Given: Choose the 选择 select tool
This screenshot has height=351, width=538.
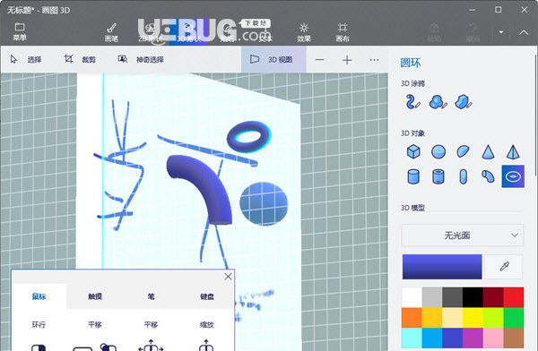Looking at the screenshot, I should (26, 59).
